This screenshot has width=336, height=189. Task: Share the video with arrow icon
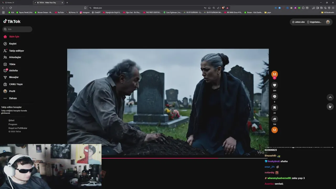pyautogui.click(x=274, y=119)
